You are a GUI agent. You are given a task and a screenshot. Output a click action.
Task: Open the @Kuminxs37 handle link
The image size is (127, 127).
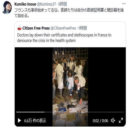pos(46,4)
